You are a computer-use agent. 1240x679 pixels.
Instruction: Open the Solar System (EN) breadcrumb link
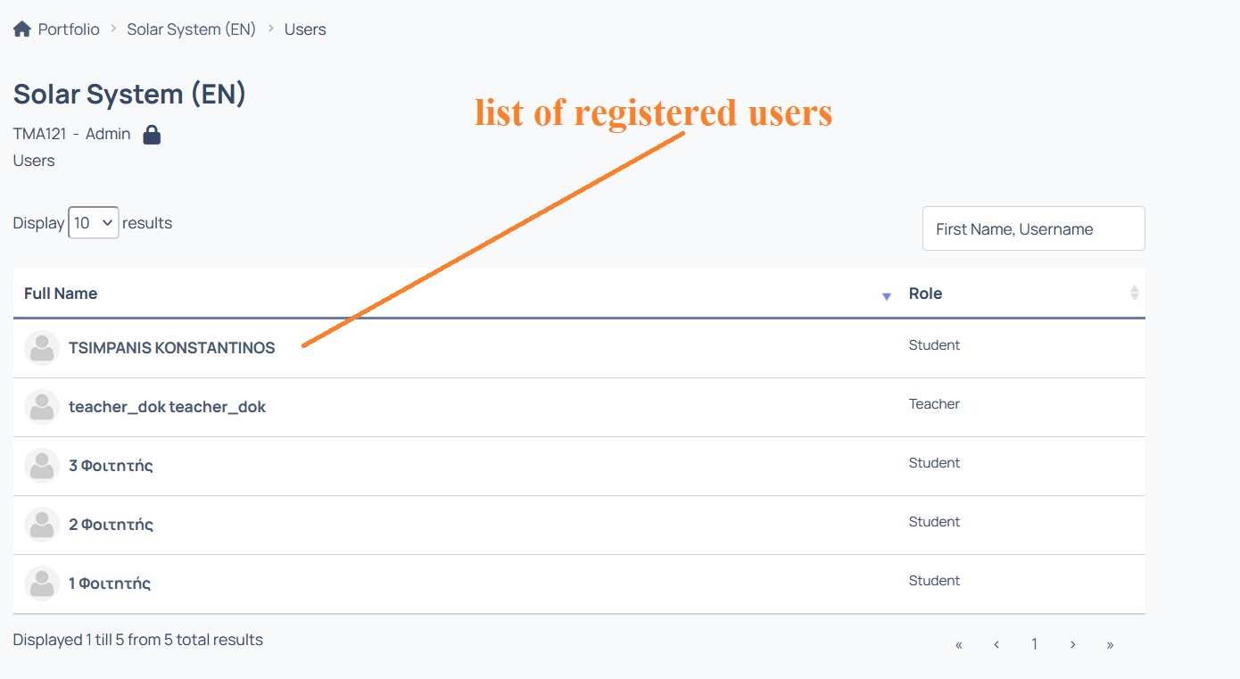[x=192, y=29]
